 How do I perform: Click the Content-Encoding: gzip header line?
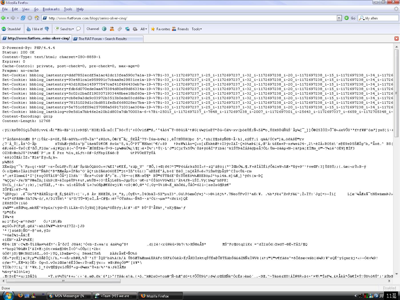tap(27, 116)
